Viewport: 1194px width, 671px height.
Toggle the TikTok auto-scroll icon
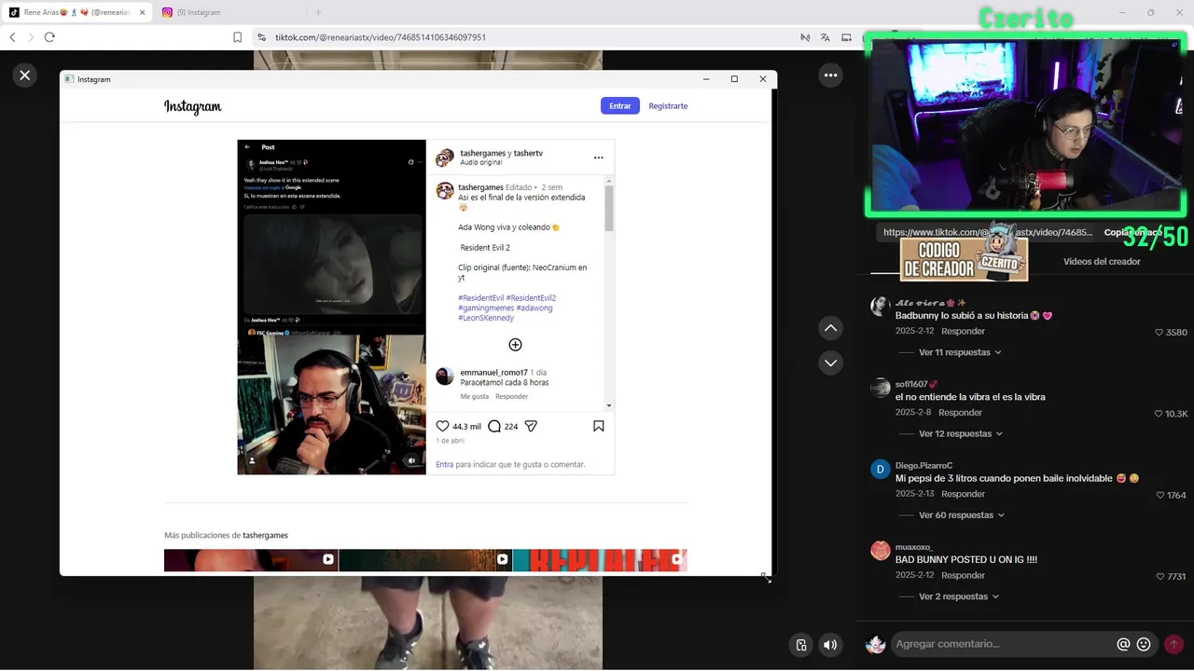click(800, 645)
